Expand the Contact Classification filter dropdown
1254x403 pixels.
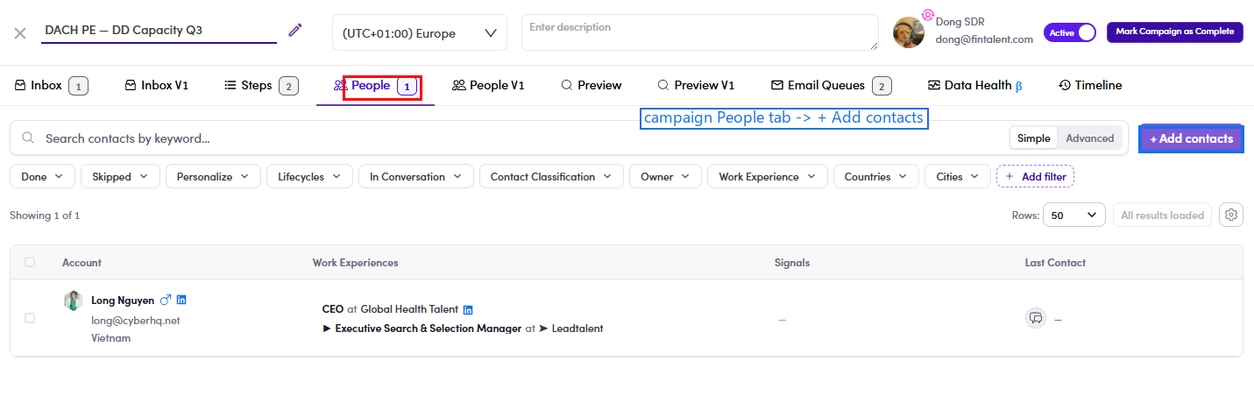pyautogui.click(x=551, y=176)
